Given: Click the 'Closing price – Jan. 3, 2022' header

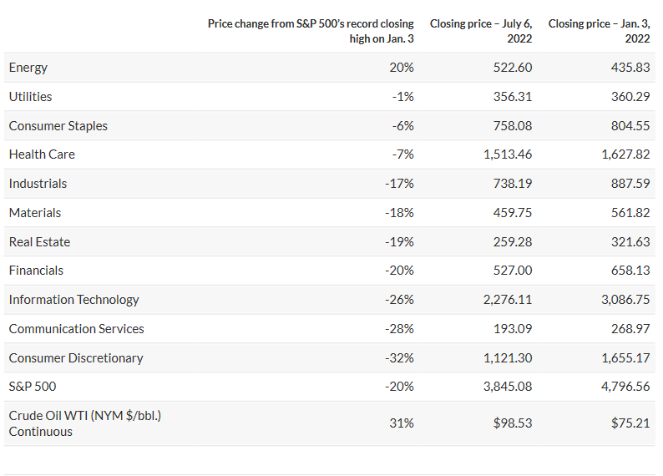Looking at the screenshot, I should pyautogui.click(x=599, y=31).
